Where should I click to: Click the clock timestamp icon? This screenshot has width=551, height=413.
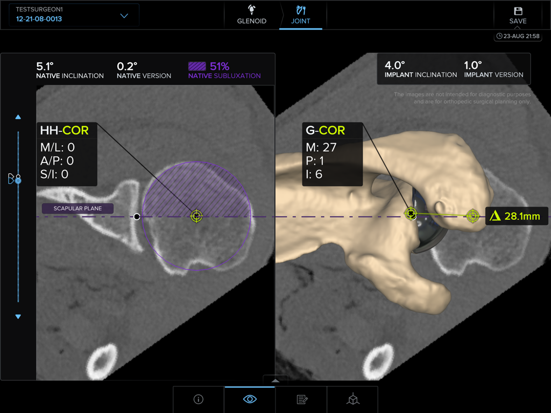coord(500,35)
